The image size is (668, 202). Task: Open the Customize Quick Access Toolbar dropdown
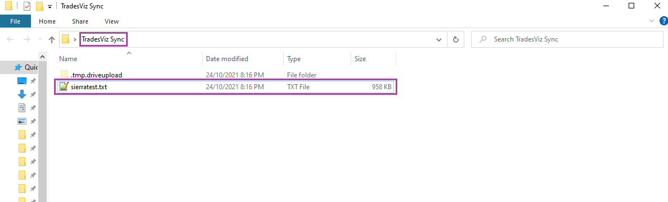tap(50, 7)
